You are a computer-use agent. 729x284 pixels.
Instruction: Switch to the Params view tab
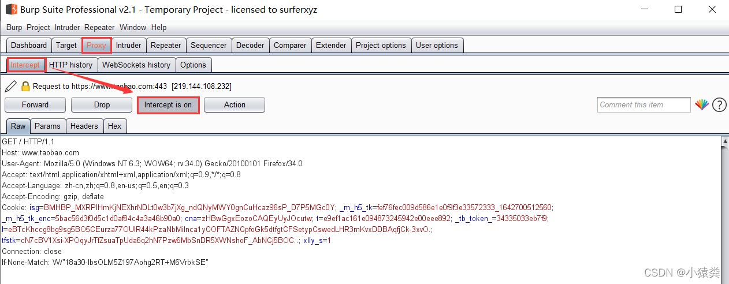47,126
